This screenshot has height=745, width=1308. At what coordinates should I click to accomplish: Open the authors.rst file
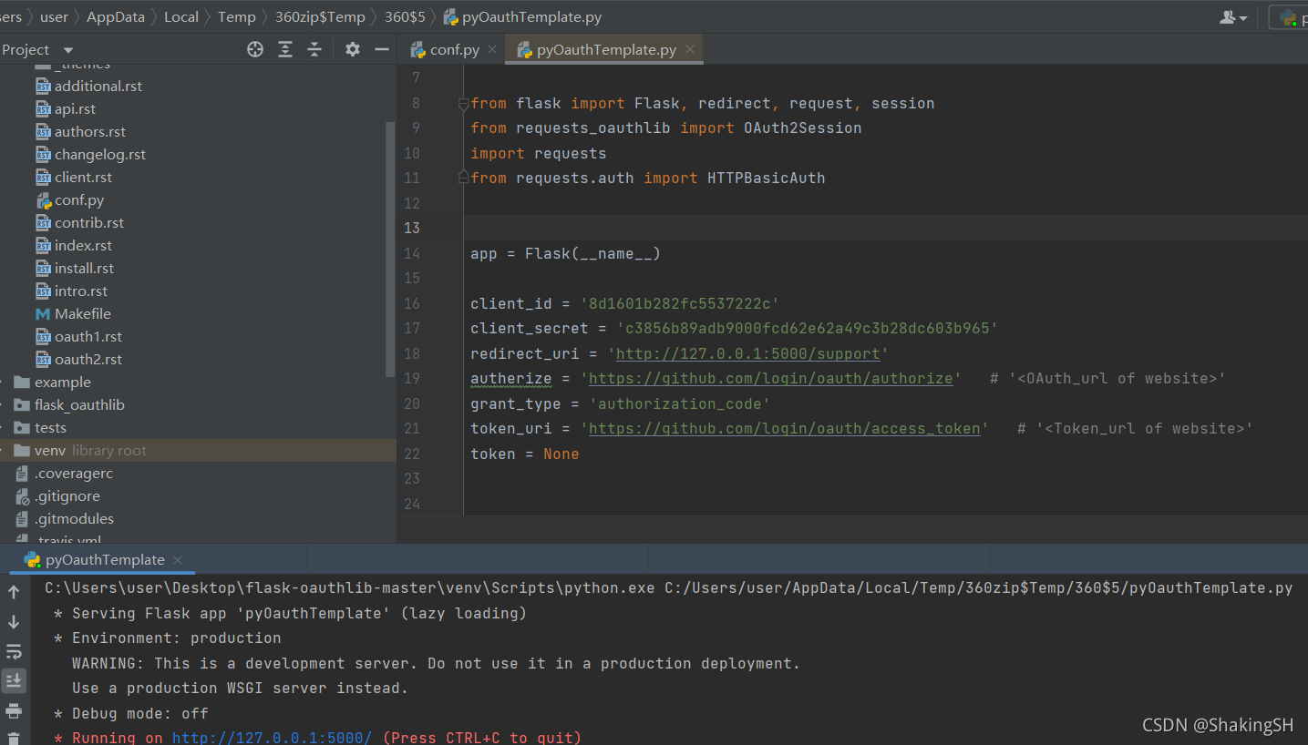point(90,131)
